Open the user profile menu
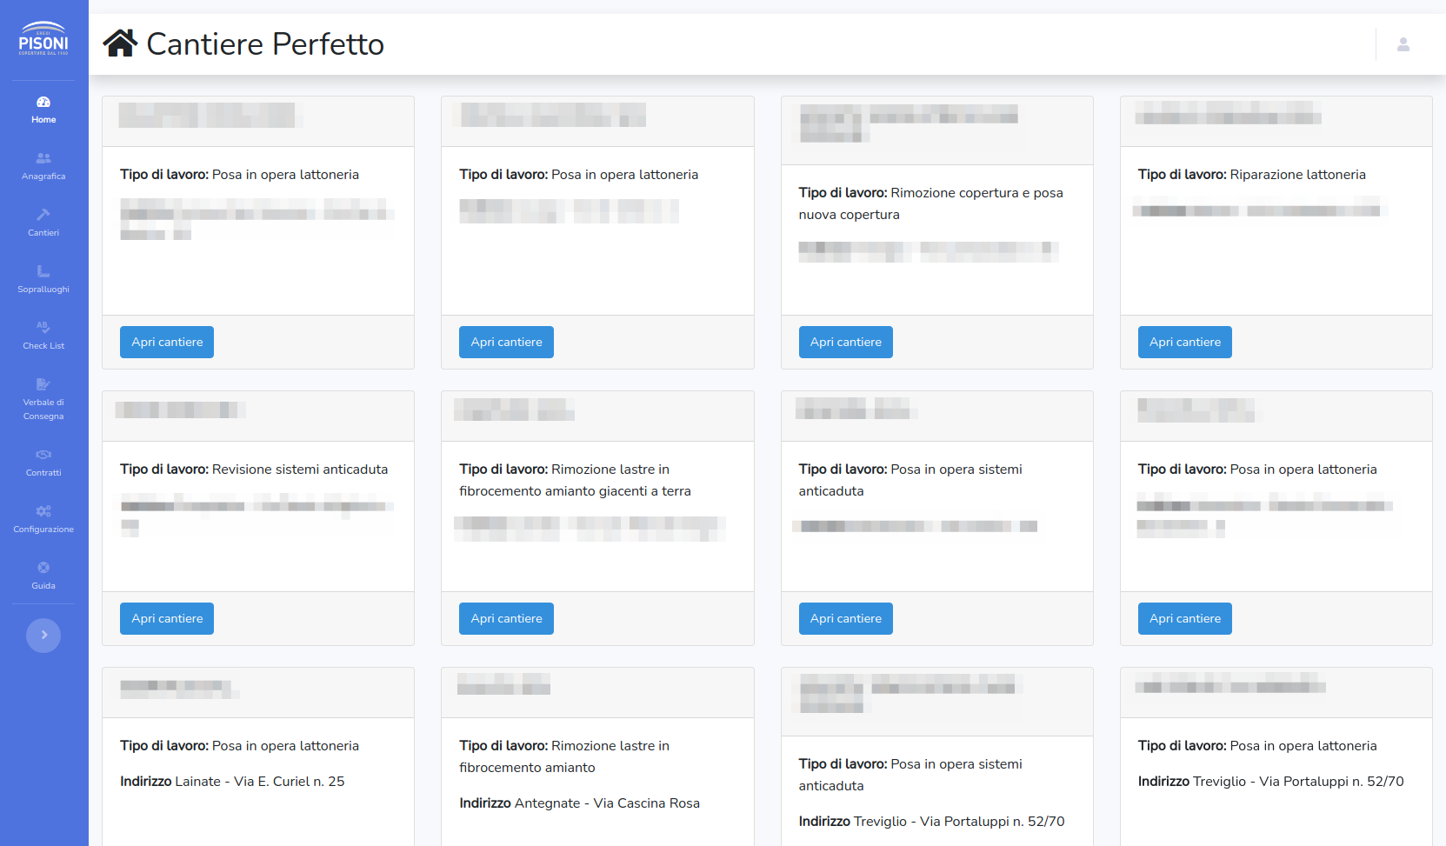 (x=1403, y=44)
